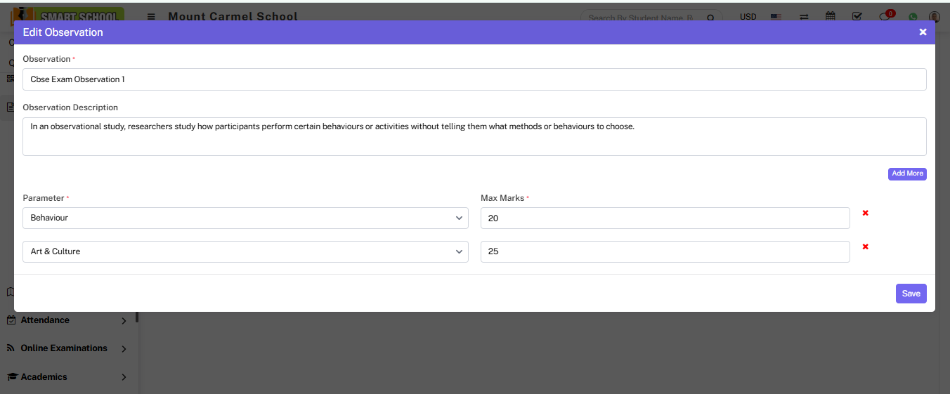The height and width of the screenshot is (394, 950).
Task: Close the Edit Observation dialog
Action: coord(923,32)
